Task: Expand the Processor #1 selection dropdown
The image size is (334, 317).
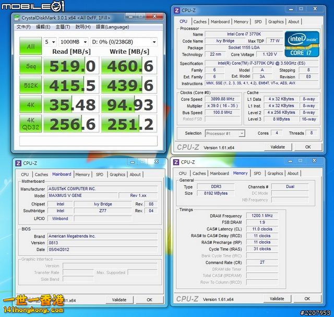Action: point(225,133)
